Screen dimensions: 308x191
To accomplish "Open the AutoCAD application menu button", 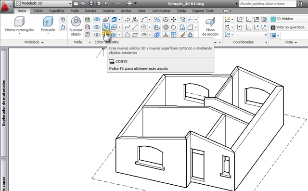I will [6, 6].
